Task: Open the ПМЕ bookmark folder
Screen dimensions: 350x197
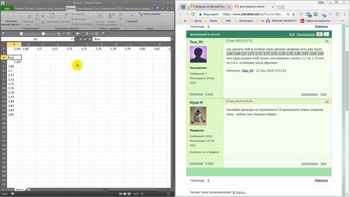Action: pos(226,21)
